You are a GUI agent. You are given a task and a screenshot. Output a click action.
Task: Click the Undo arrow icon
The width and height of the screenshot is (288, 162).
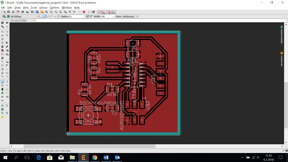75,12
